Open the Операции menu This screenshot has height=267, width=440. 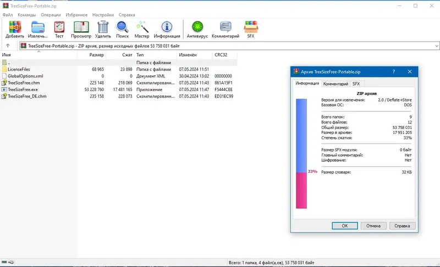click(51, 15)
